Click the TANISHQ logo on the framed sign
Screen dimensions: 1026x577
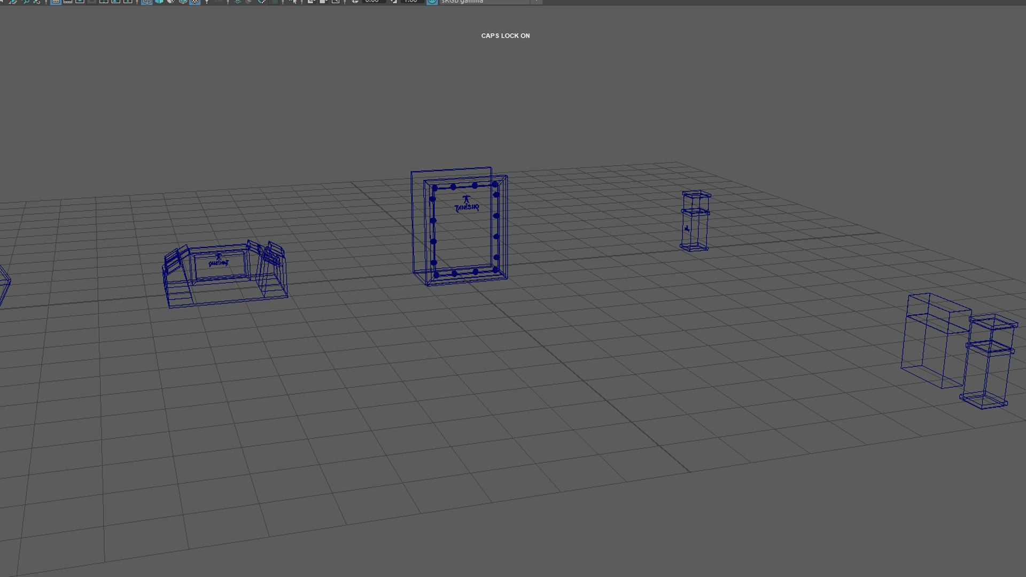pyautogui.click(x=467, y=203)
